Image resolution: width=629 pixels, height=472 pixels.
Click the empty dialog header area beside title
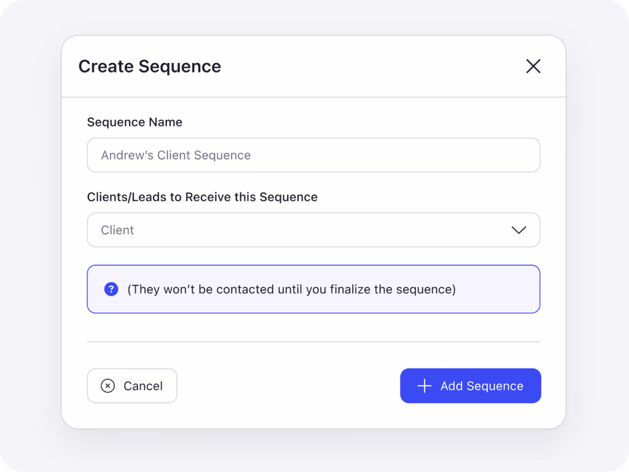[369, 66]
